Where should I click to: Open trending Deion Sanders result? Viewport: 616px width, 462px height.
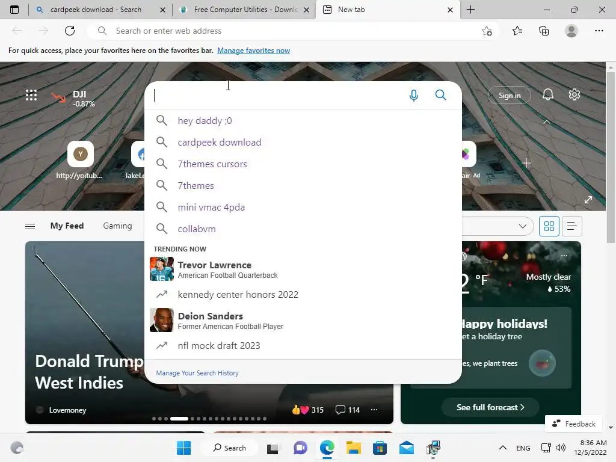303,320
